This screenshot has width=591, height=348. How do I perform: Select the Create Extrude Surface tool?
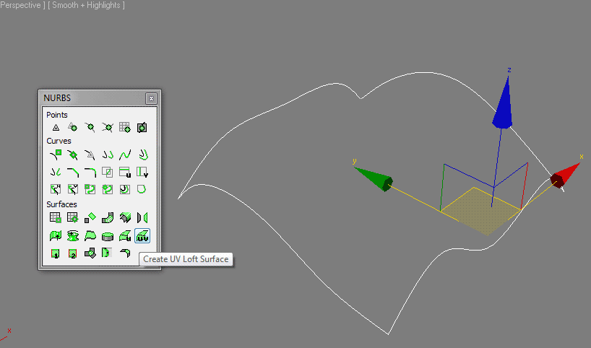pos(56,236)
